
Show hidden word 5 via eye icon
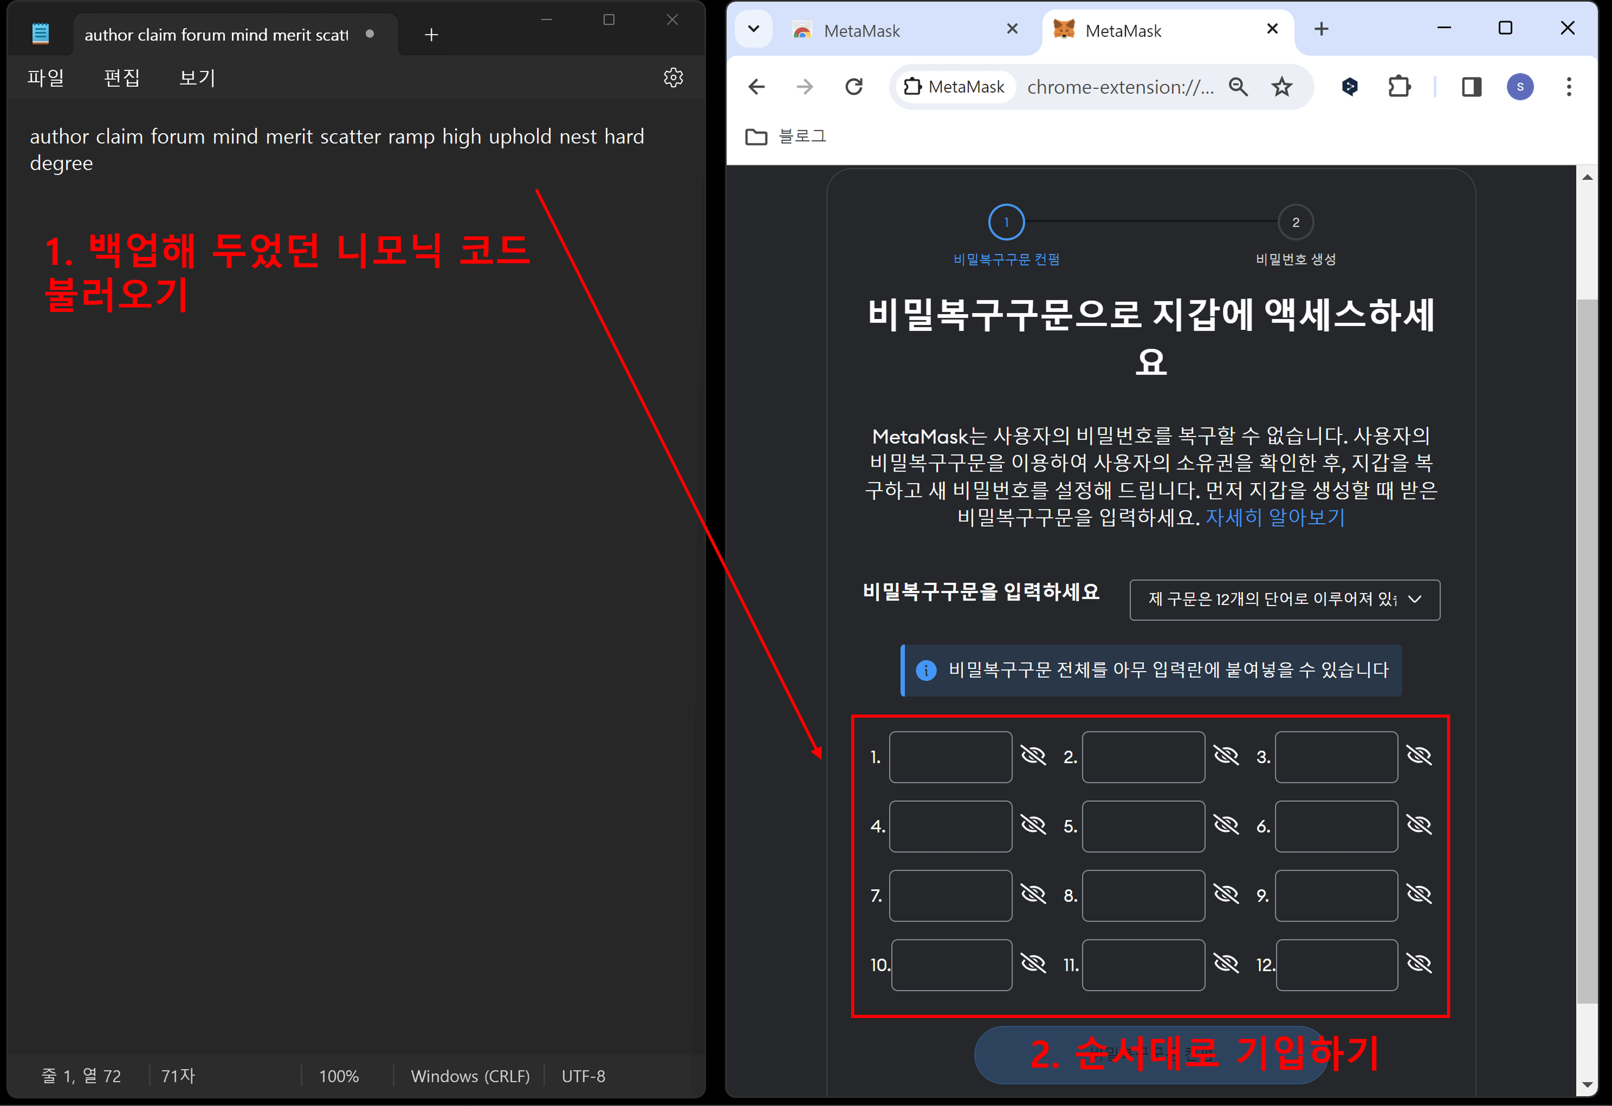1226,824
